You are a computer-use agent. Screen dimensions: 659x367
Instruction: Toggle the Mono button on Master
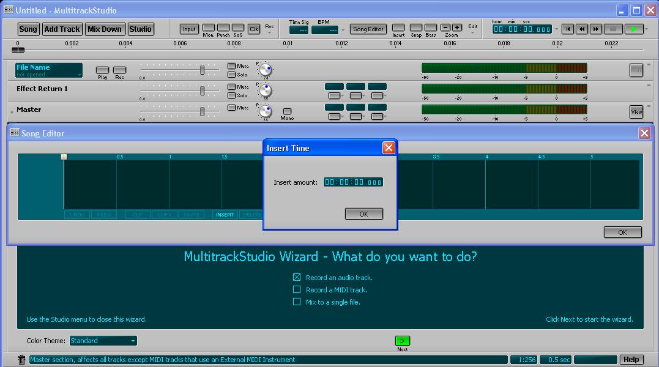(287, 111)
